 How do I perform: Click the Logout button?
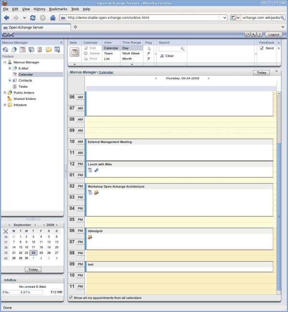(274, 35)
